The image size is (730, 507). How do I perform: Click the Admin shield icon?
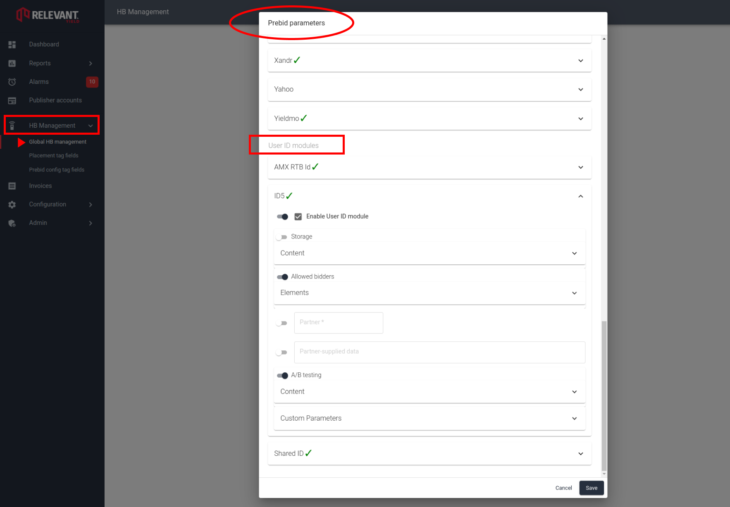coord(12,223)
